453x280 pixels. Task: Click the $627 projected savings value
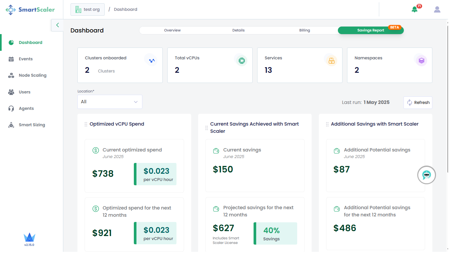click(x=224, y=228)
